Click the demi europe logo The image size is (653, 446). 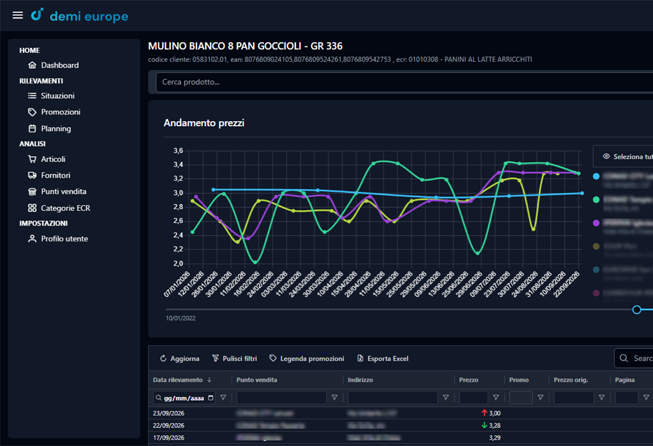point(80,16)
